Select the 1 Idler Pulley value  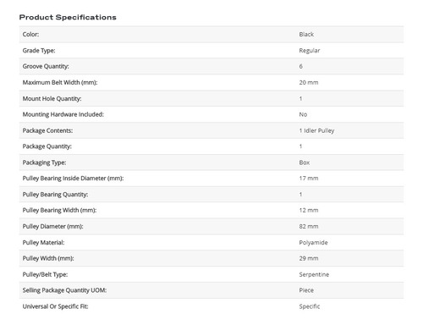316,130
